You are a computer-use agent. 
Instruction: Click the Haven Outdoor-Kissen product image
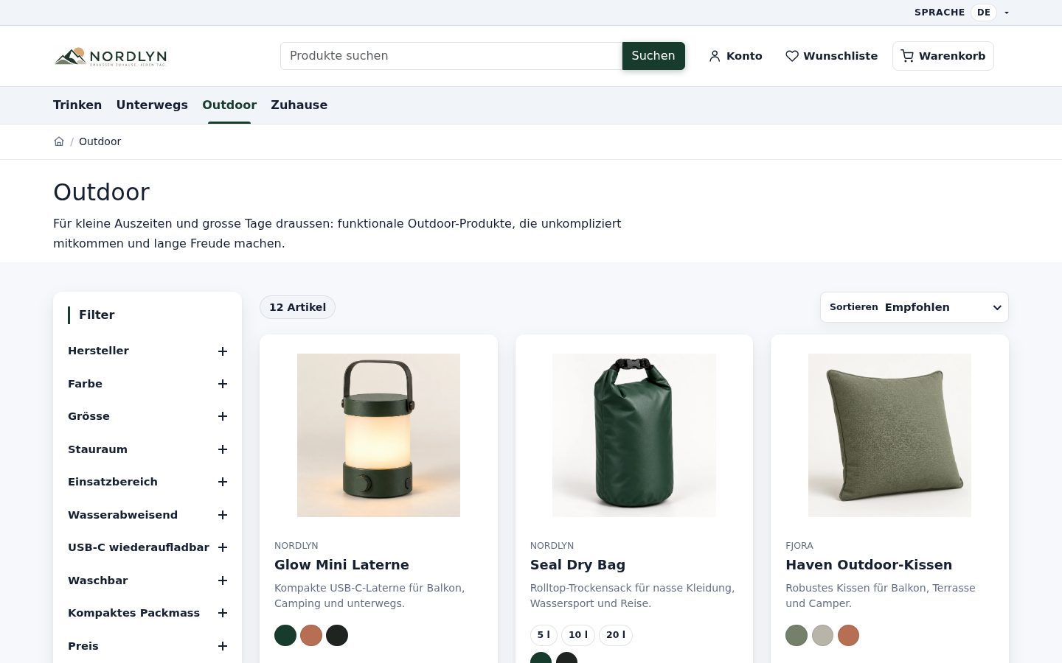889,435
